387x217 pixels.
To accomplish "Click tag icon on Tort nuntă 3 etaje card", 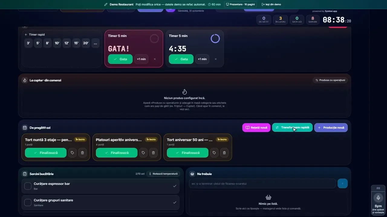I will [72, 153].
